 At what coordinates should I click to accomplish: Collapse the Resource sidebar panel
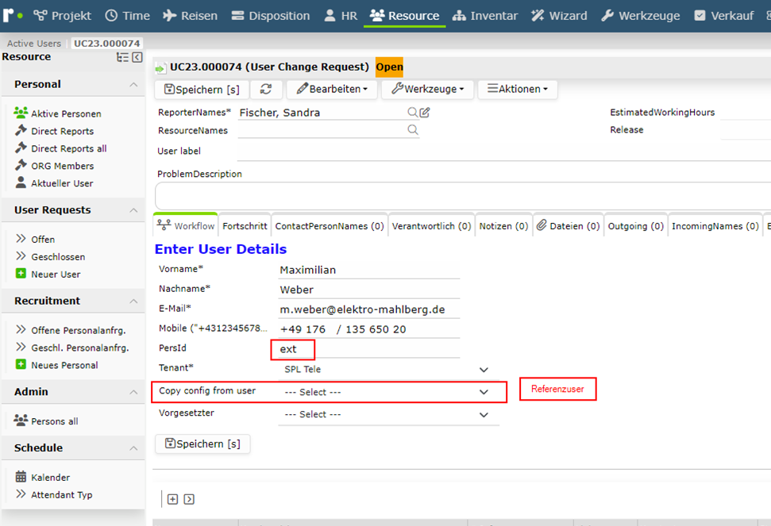pos(137,57)
